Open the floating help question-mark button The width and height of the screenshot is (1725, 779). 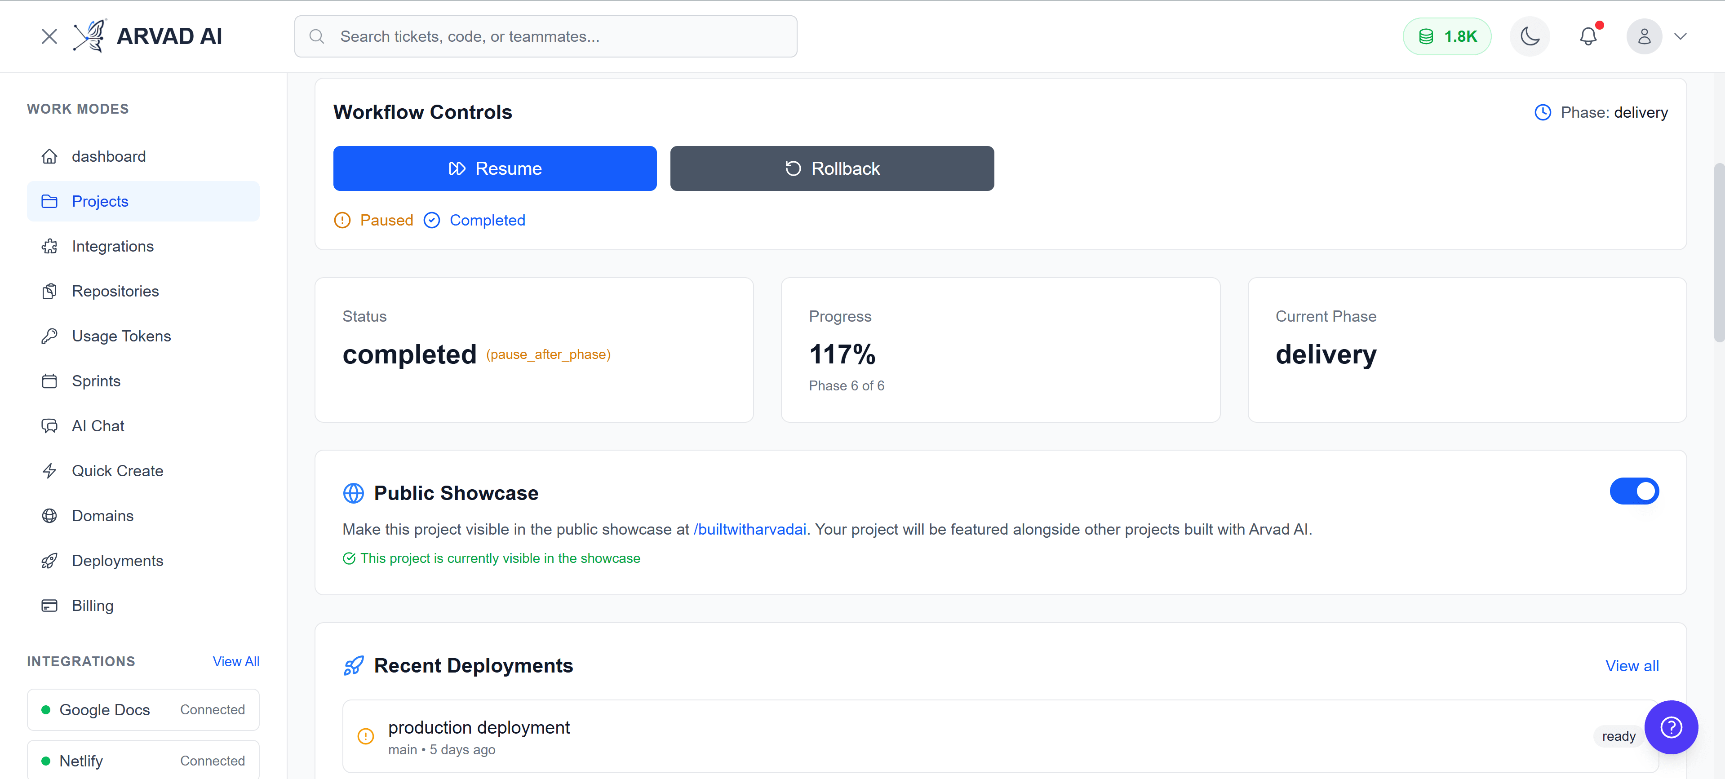pos(1671,727)
